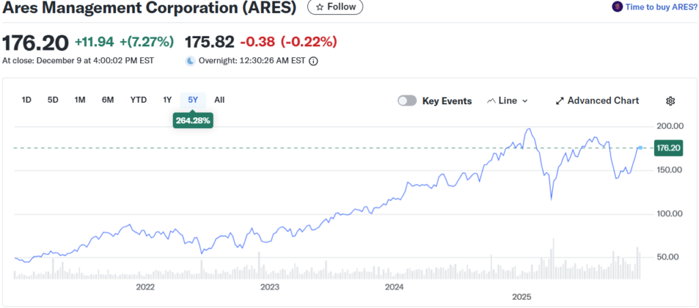Image resolution: width=699 pixels, height=308 pixels.
Task: Select the 1Y time range
Action: [167, 99]
